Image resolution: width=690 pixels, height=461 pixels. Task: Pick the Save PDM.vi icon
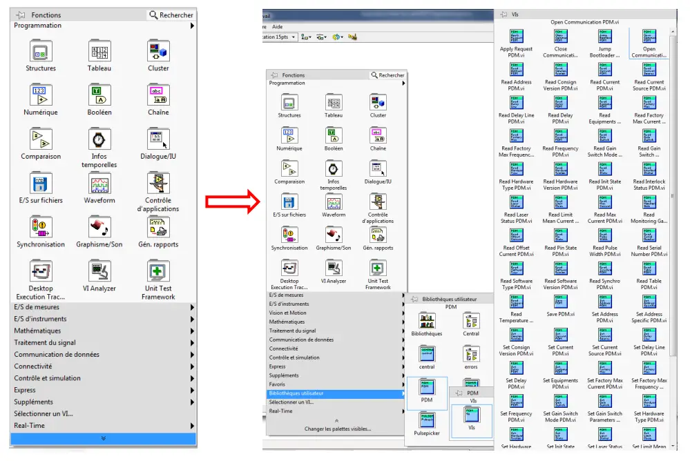coord(561,302)
